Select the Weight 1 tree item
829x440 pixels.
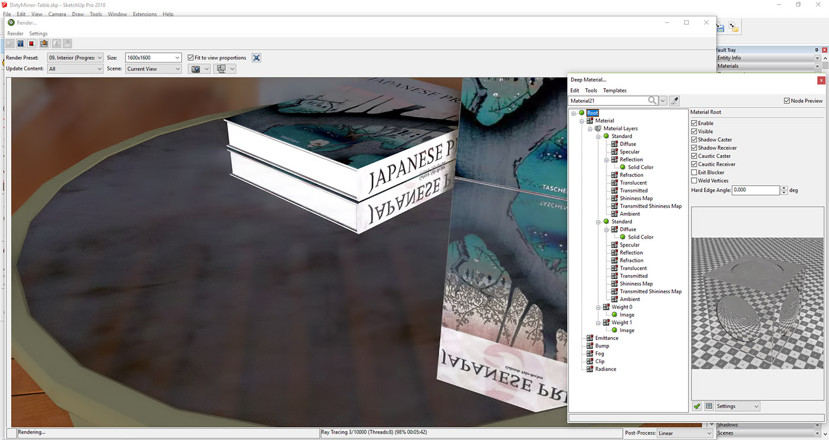pos(622,323)
